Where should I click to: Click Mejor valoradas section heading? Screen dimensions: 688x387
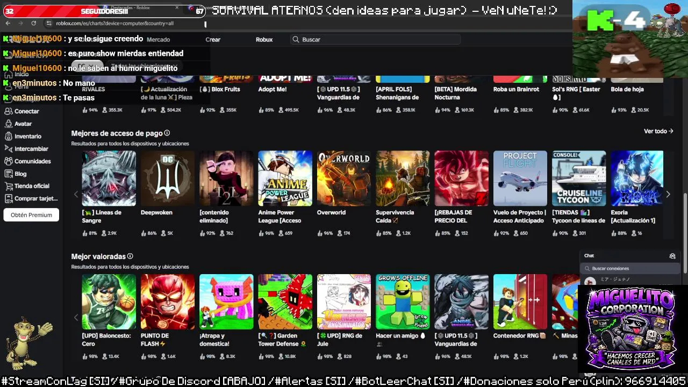coord(98,256)
